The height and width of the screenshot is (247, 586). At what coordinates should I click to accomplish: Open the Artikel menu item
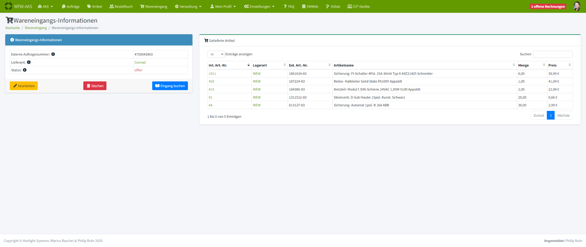(94, 6)
